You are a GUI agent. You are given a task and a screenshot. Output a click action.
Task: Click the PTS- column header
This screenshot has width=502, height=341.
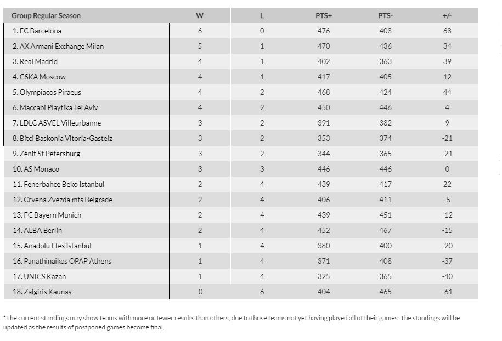[x=385, y=15]
